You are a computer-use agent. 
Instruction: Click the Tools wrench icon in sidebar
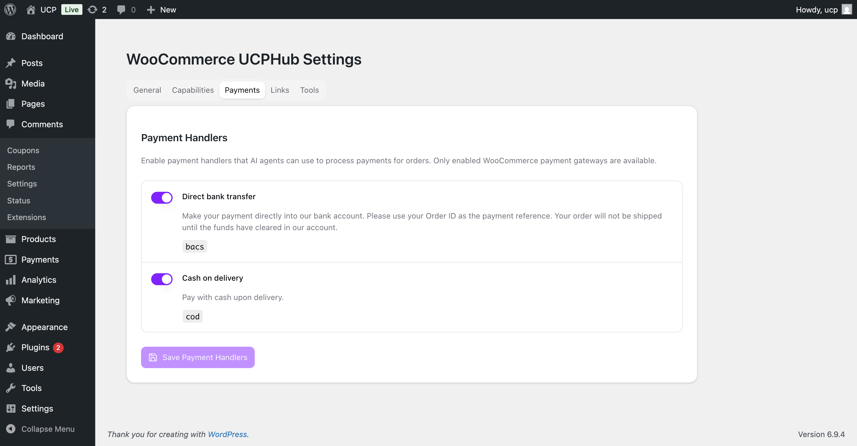pos(11,388)
